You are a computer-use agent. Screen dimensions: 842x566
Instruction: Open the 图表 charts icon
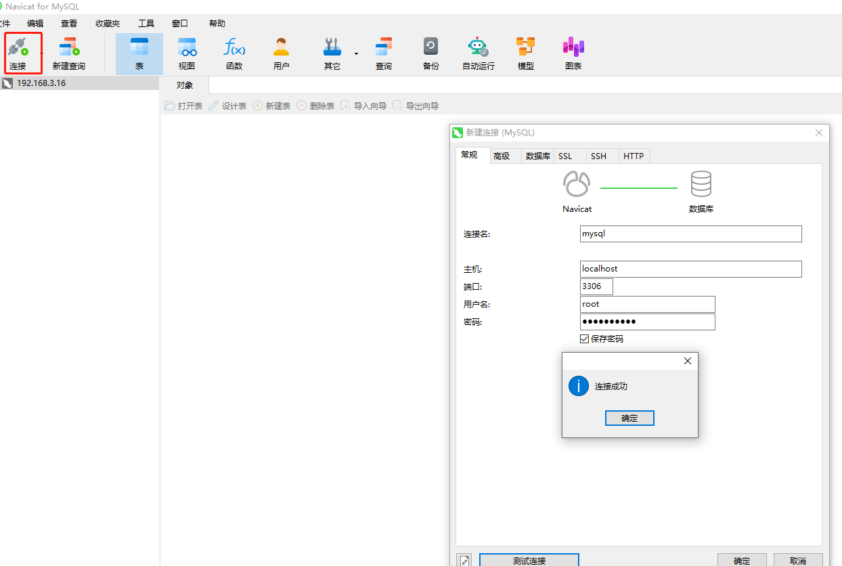pos(573,53)
